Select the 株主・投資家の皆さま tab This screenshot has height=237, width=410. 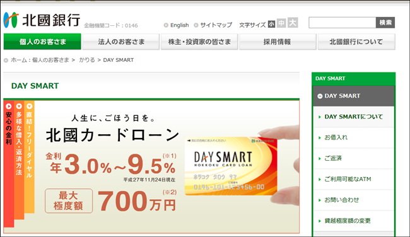[x=199, y=42]
